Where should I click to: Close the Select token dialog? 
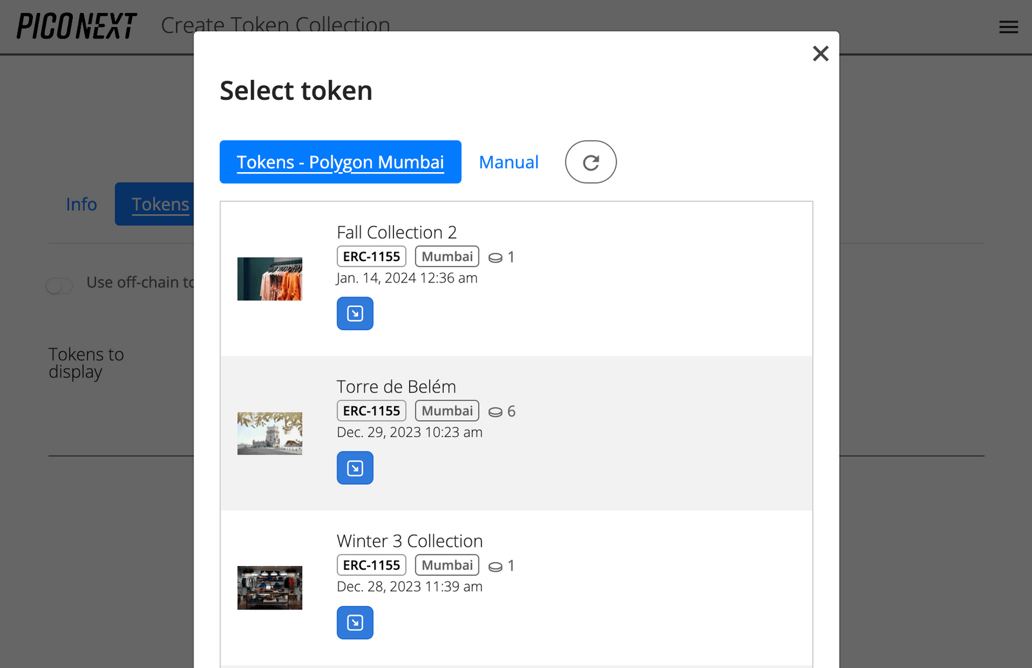pos(820,54)
